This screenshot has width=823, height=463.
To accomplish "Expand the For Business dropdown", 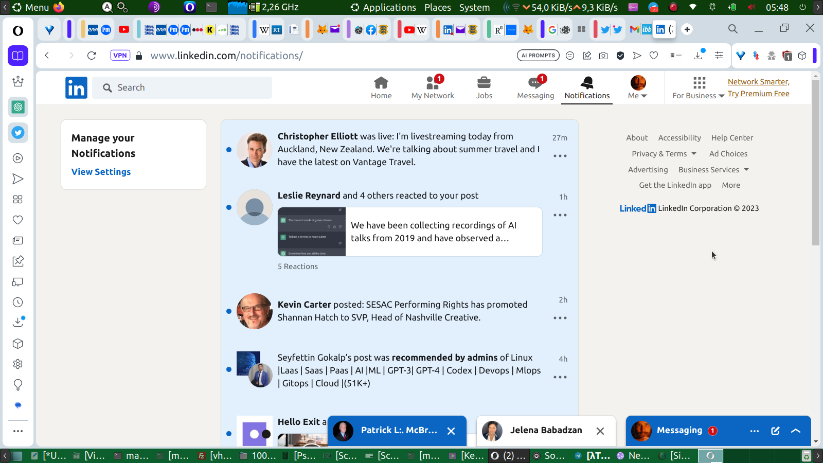I will [x=699, y=88].
